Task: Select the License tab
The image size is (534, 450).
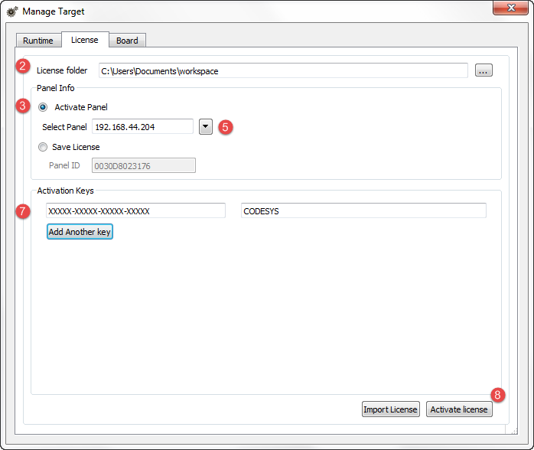Action: click(84, 40)
